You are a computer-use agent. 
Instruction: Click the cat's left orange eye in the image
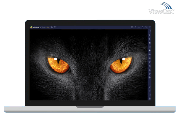pos(59,65)
